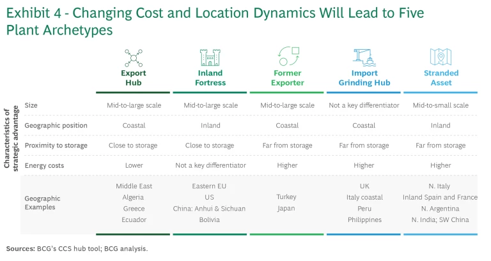Click the Geographic position row label
The image size is (491, 261).
point(56,125)
